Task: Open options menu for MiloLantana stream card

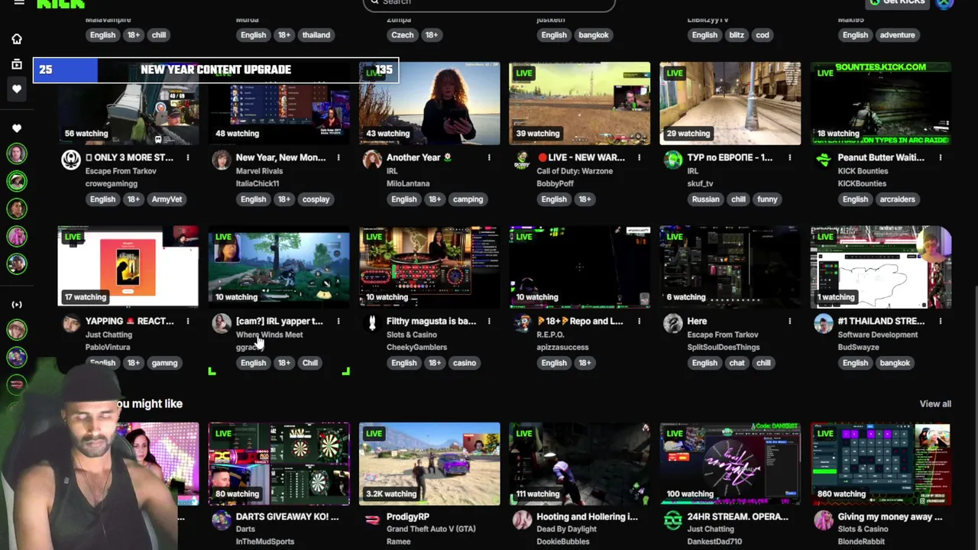Action: tap(489, 157)
